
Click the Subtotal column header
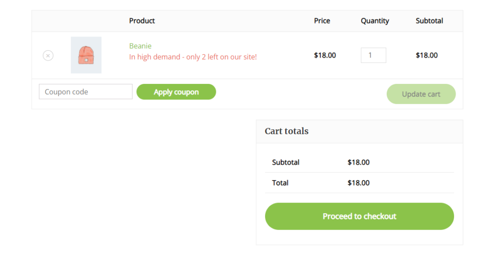pyautogui.click(x=429, y=20)
